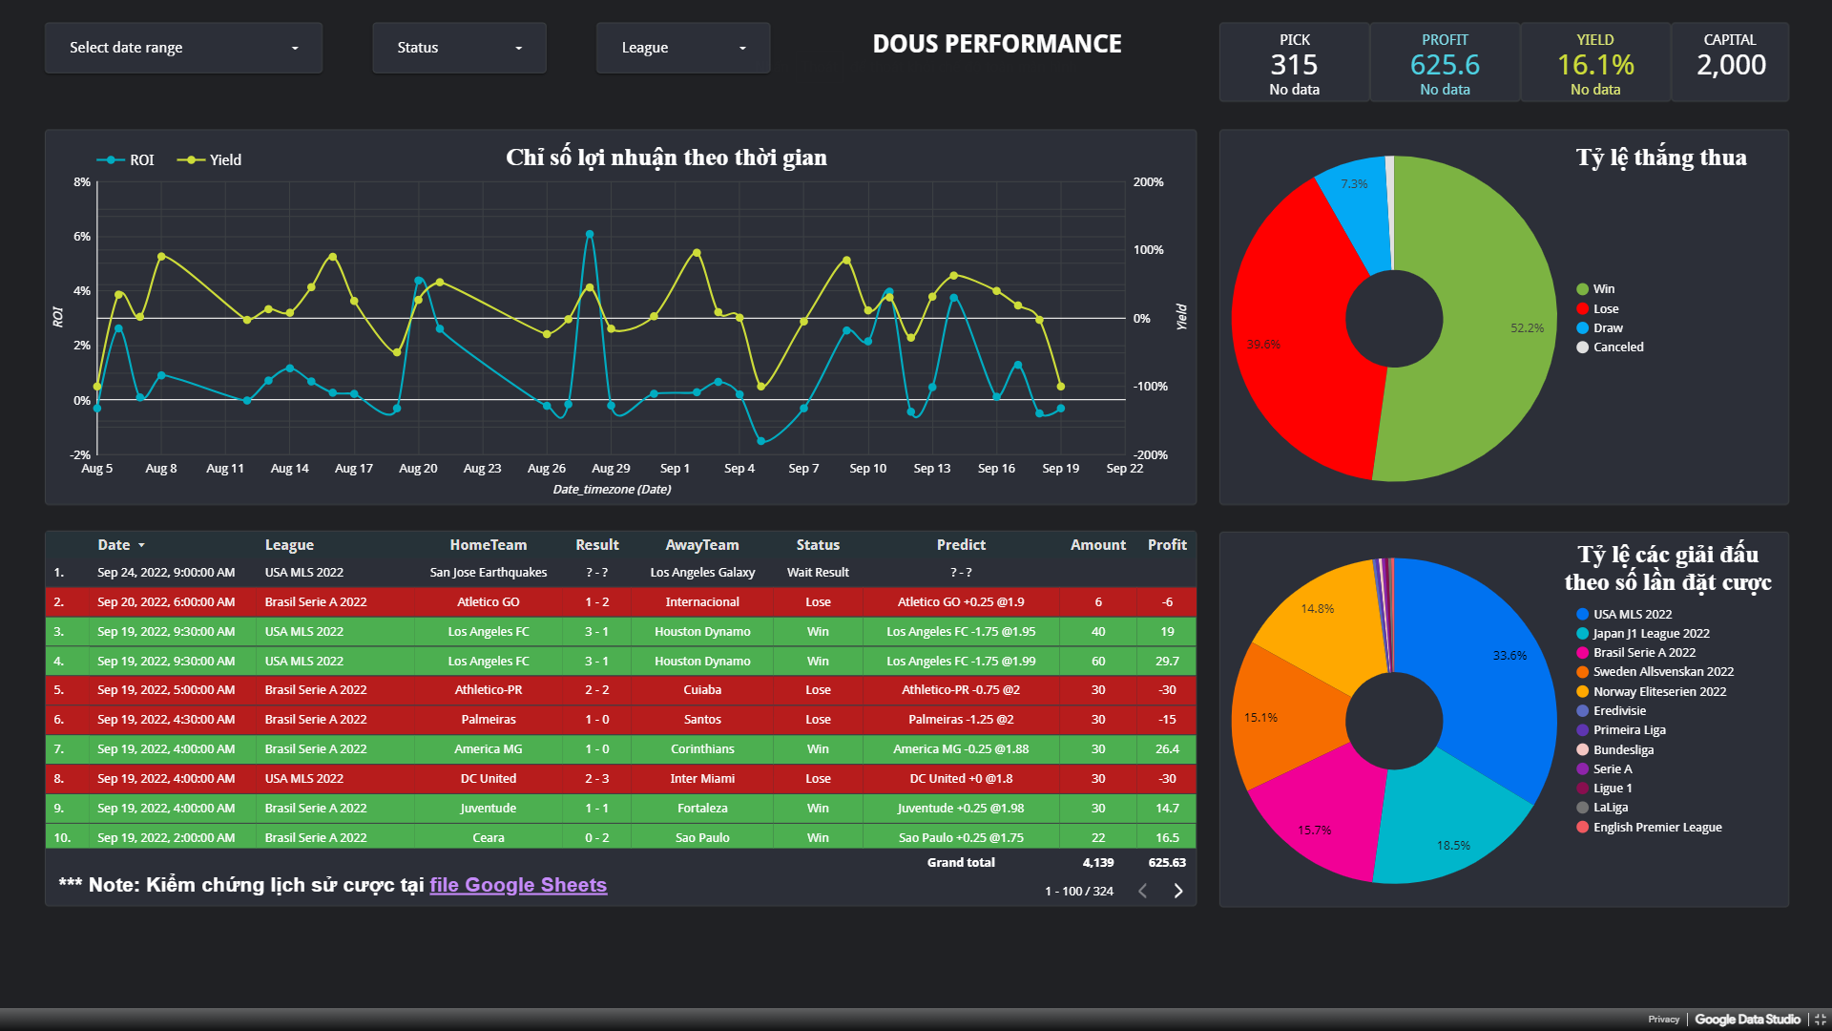
Task: Exit fullscreen using the corner icon
Action: [x=1820, y=1020]
